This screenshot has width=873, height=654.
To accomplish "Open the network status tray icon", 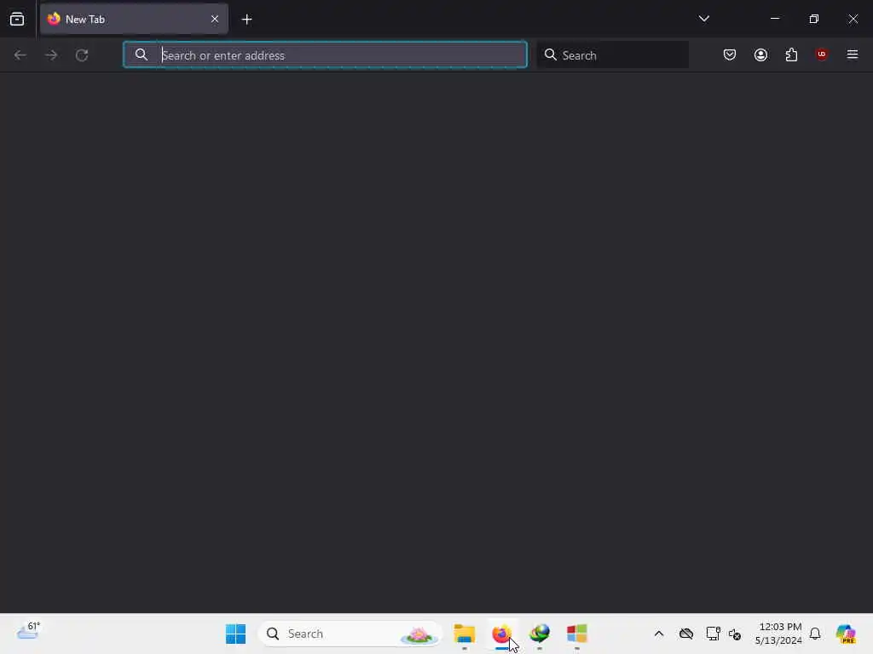I will click(x=713, y=634).
